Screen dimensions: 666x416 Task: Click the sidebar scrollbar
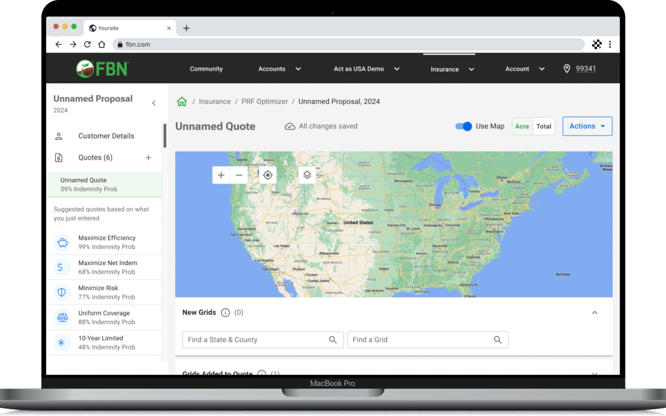pyautogui.click(x=165, y=136)
